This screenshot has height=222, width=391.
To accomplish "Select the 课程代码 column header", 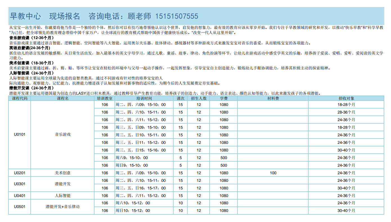I will (20, 98).
